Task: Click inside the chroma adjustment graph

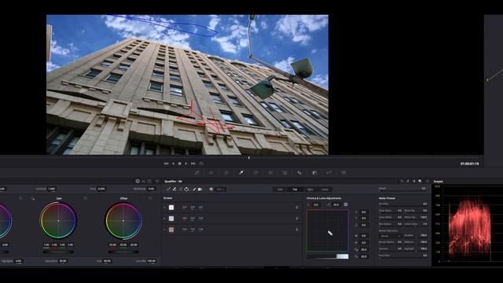Action: pos(328,230)
